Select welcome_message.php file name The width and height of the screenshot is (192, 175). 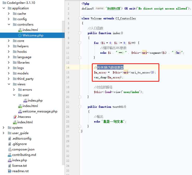[x=40, y=111]
